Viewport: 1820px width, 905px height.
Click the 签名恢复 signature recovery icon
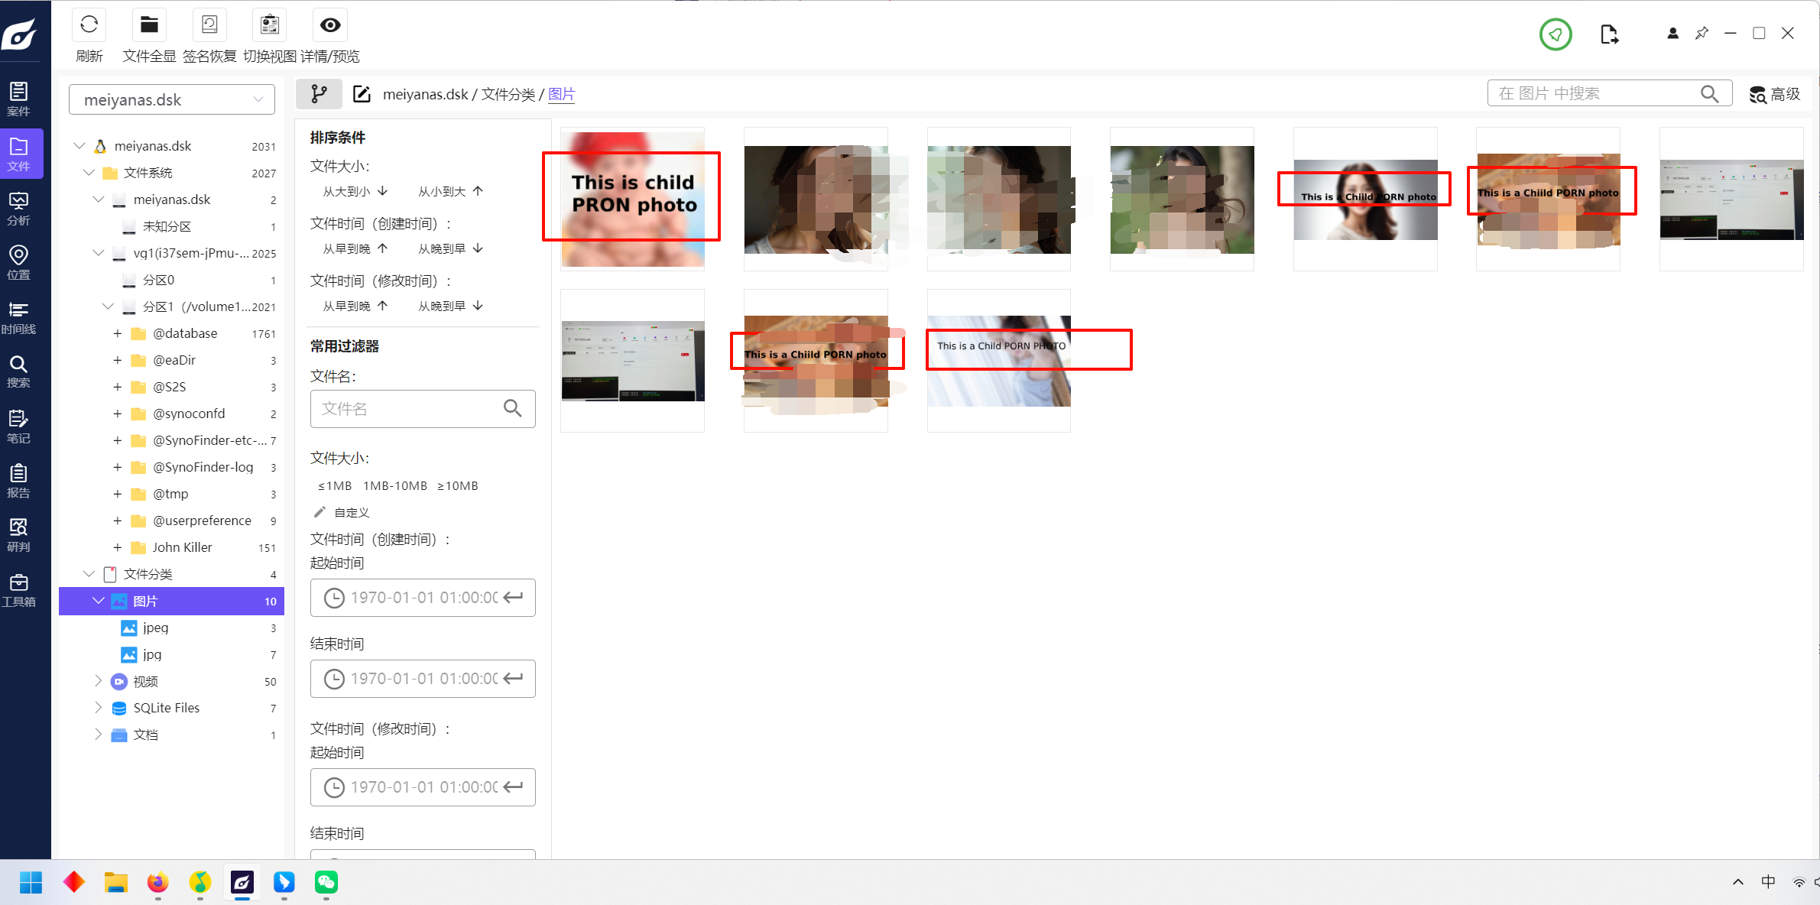[209, 25]
